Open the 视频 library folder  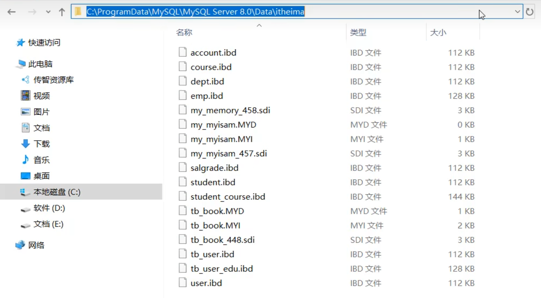pyautogui.click(x=35, y=96)
